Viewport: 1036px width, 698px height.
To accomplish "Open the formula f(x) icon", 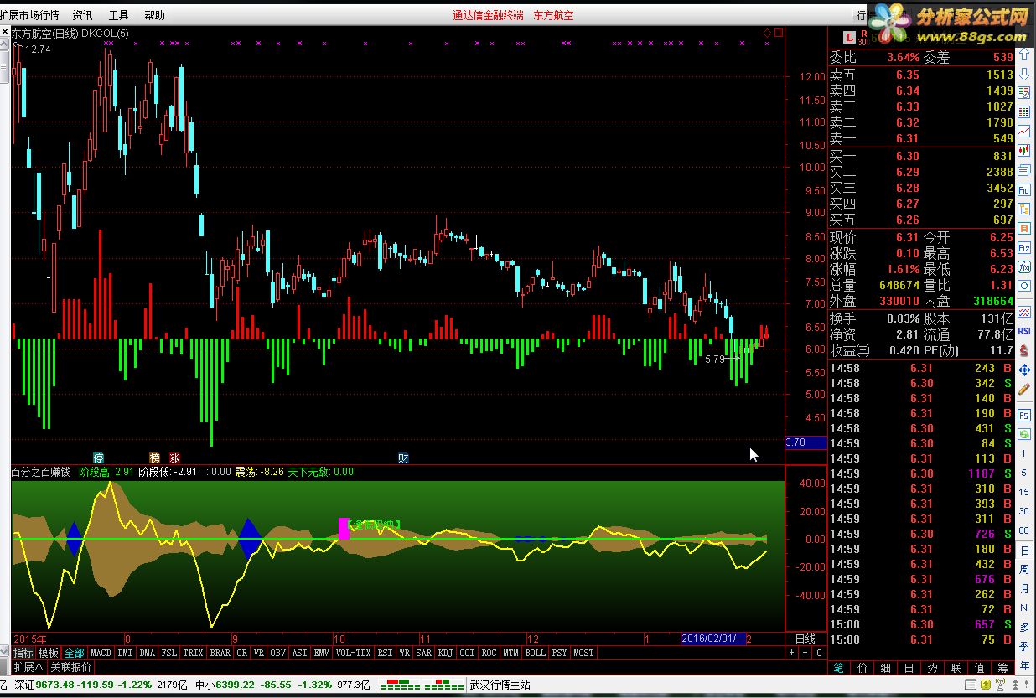I will click(1024, 266).
